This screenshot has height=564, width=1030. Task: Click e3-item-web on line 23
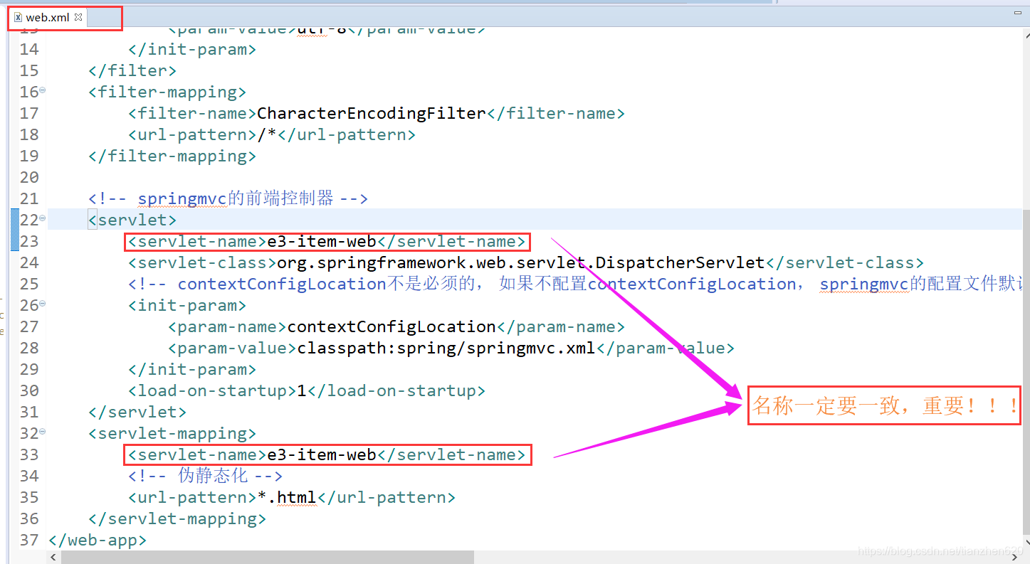(x=322, y=241)
